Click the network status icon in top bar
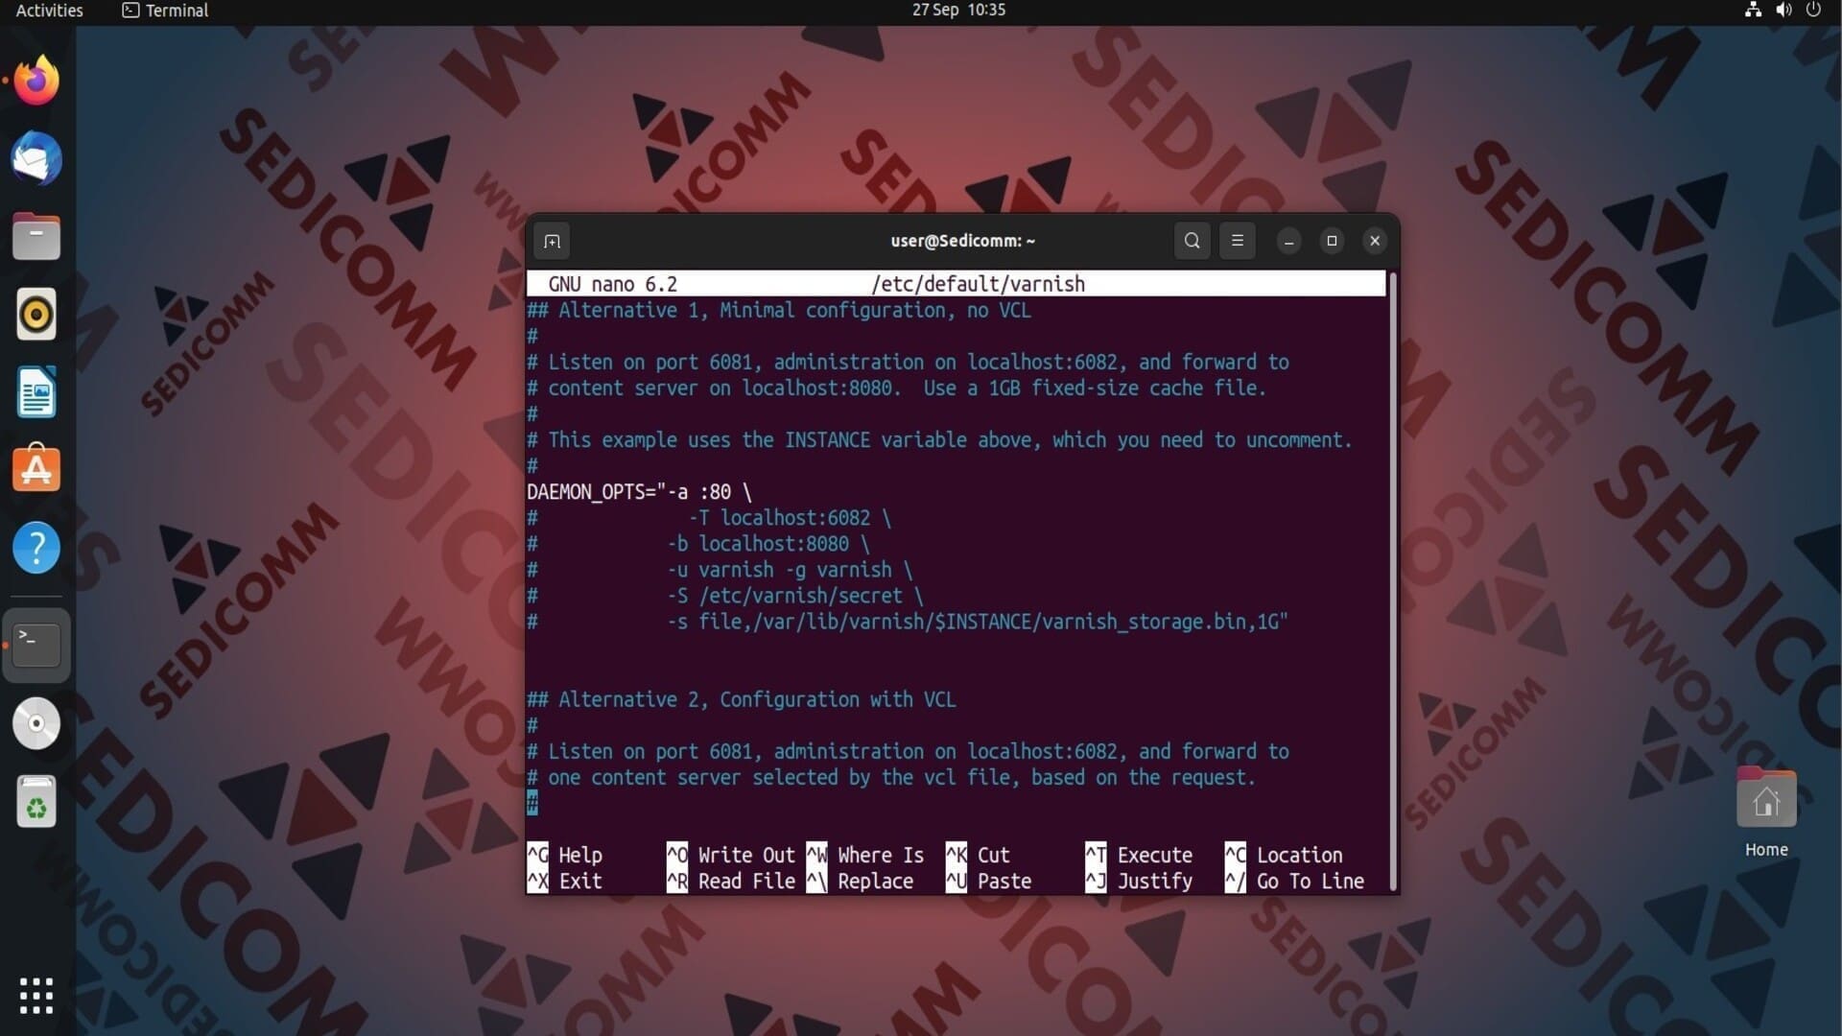This screenshot has width=1842, height=1036. [x=1753, y=11]
